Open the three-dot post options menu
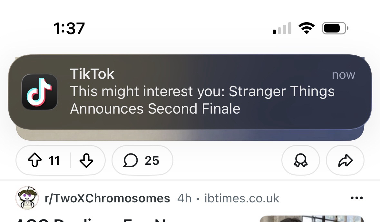This screenshot has width=380, height=222. click(356, 198)
